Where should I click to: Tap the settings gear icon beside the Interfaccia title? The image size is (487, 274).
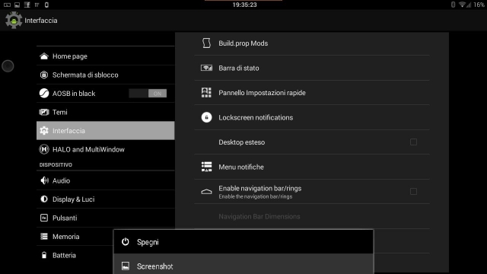coord(14,21)
